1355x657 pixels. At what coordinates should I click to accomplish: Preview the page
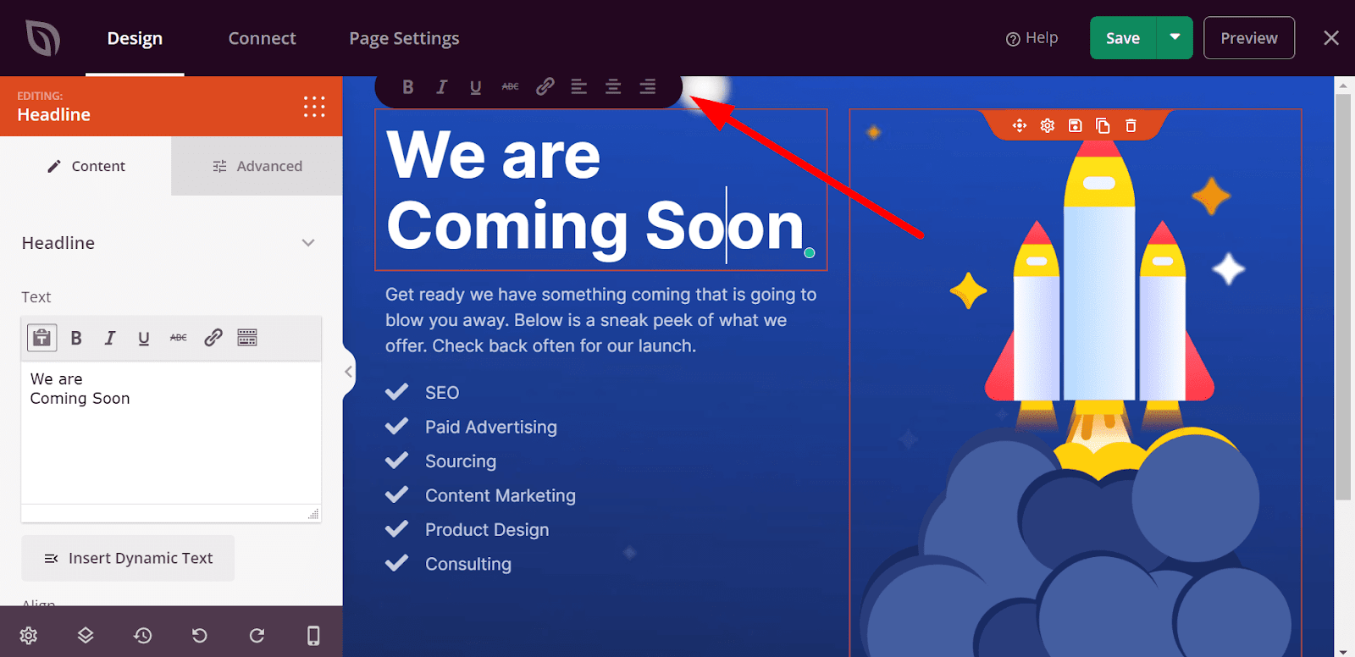[1248, 38]
